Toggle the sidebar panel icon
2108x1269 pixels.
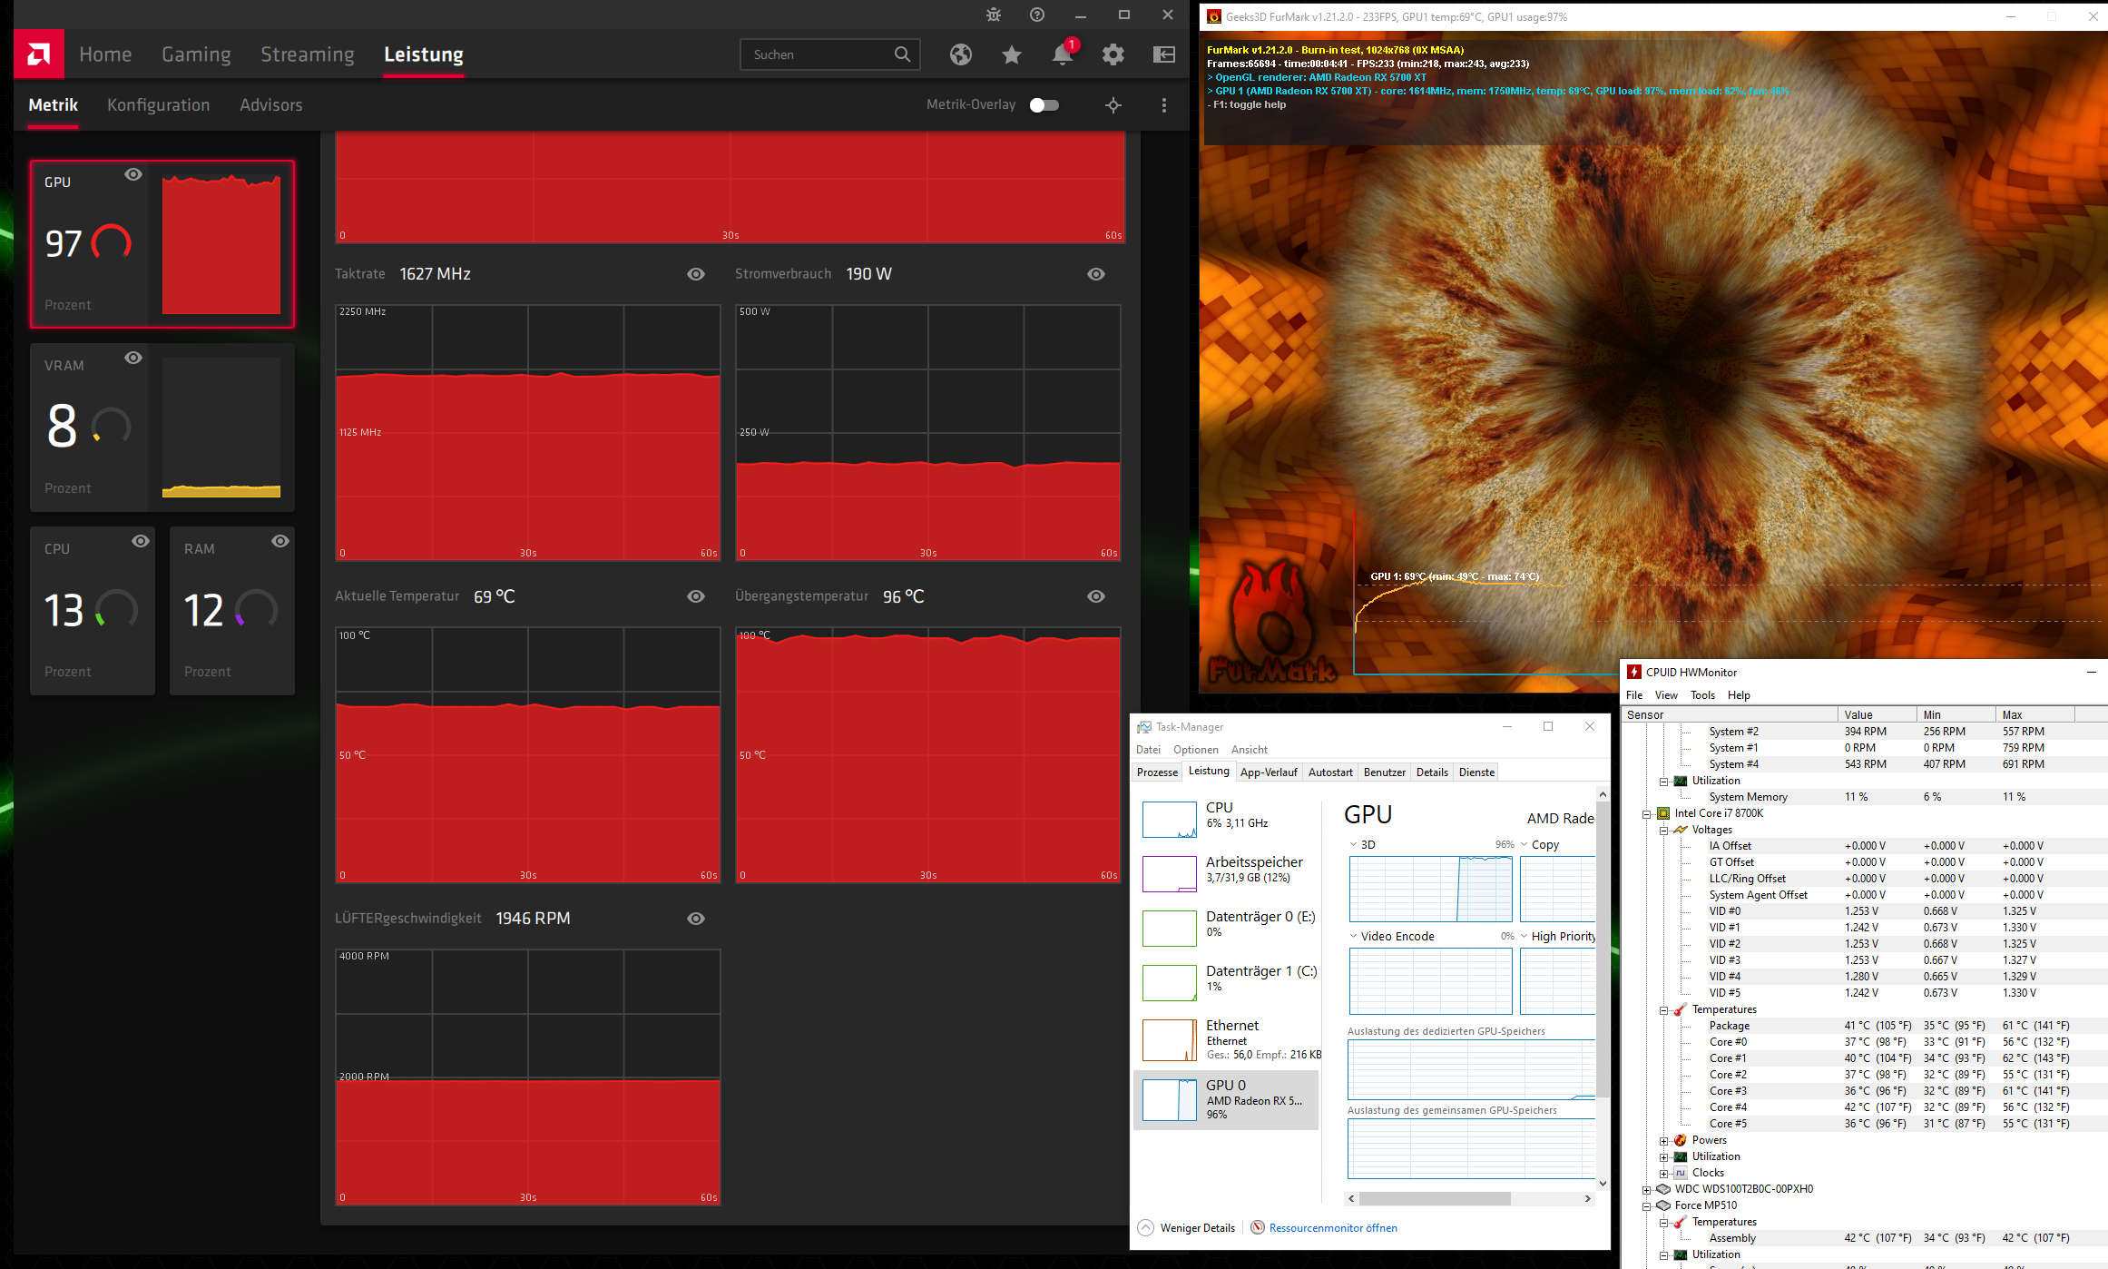coord(1164,54)
